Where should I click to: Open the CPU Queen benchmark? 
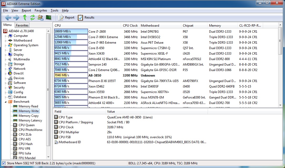coord(27,125)
